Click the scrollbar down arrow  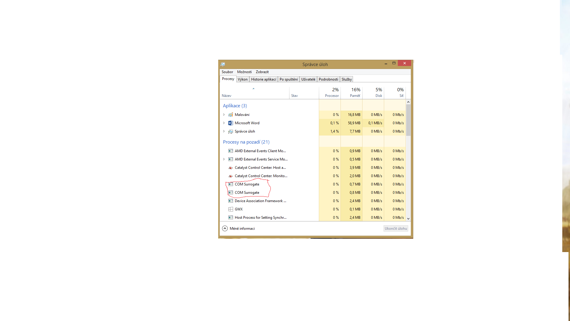408,218
